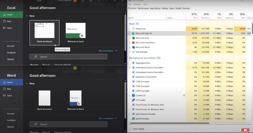The image size is (253, 133).
Task: Click the Cortana suspended leaf status icon
Action: tap(184, 96)
